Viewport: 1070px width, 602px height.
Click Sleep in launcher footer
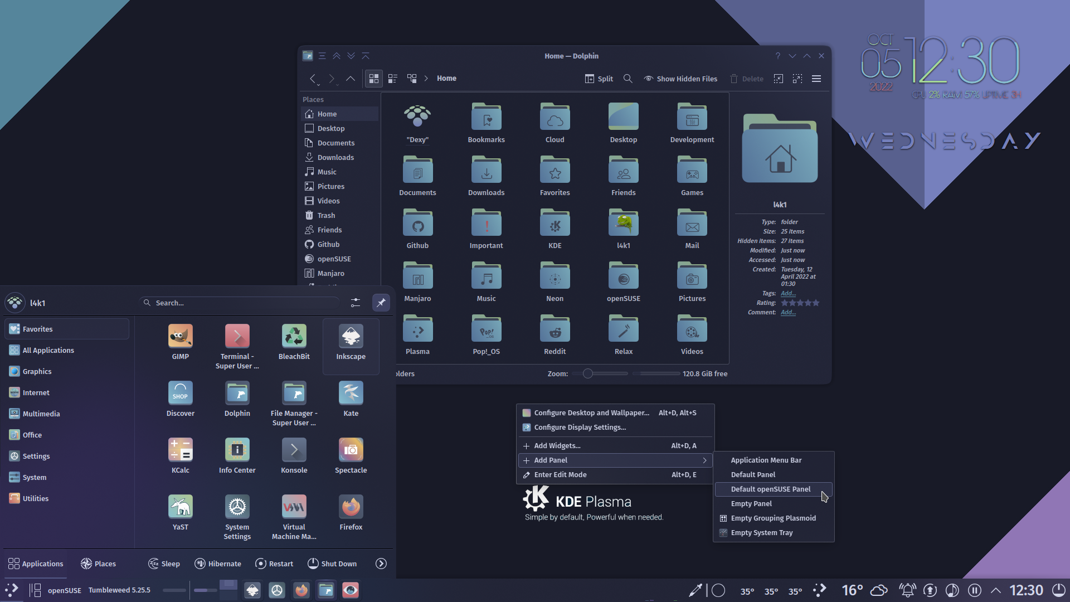(x=164, y=564)
